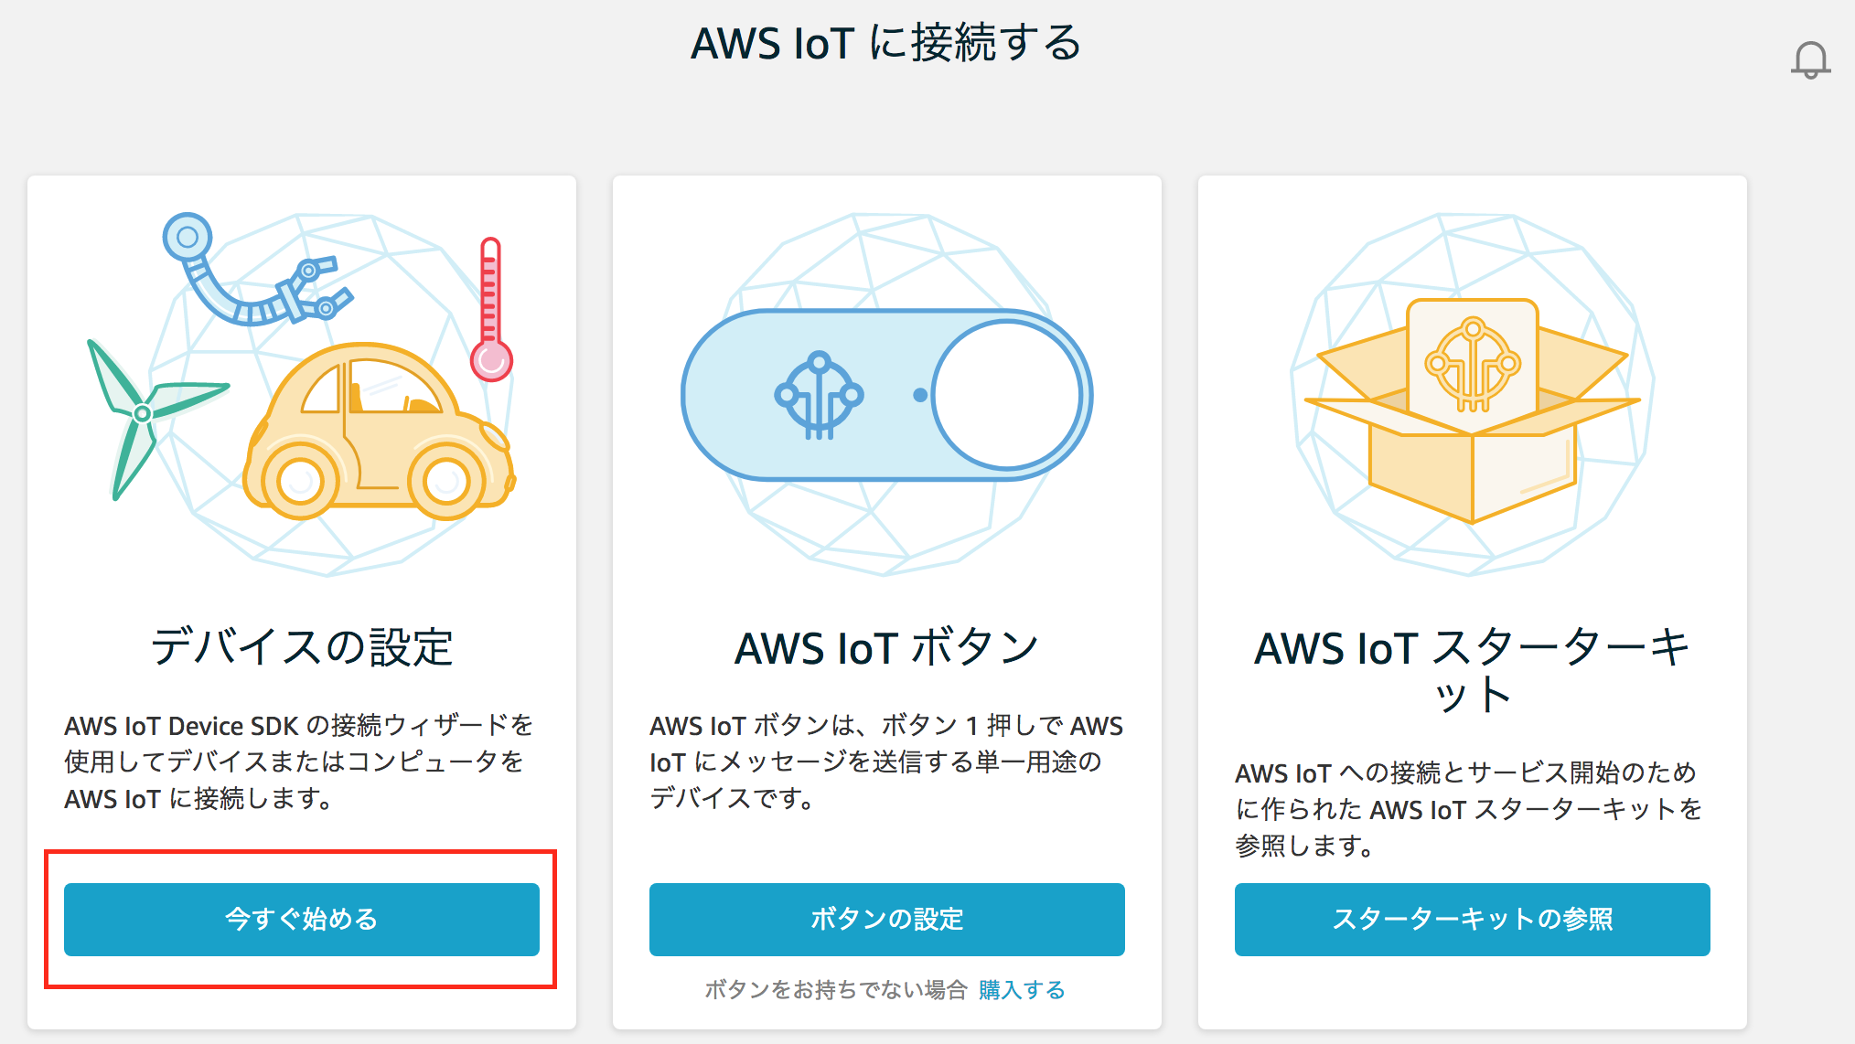The height and width of the screenshot is (1044, 1855).
Task: Click the chip logo on the starter kit
Action: point(1473,365)
